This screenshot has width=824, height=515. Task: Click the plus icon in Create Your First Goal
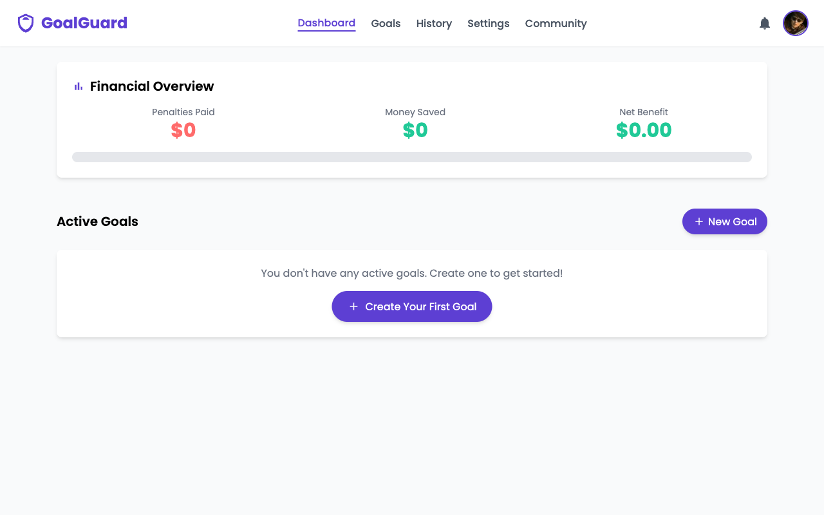[353, 306]
